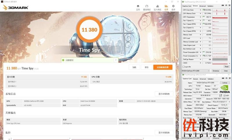Image resolution: width=232 pixels, height=140 pixels.
Task: Click the green valid-score checkmark icon
Action: point(63,60)
